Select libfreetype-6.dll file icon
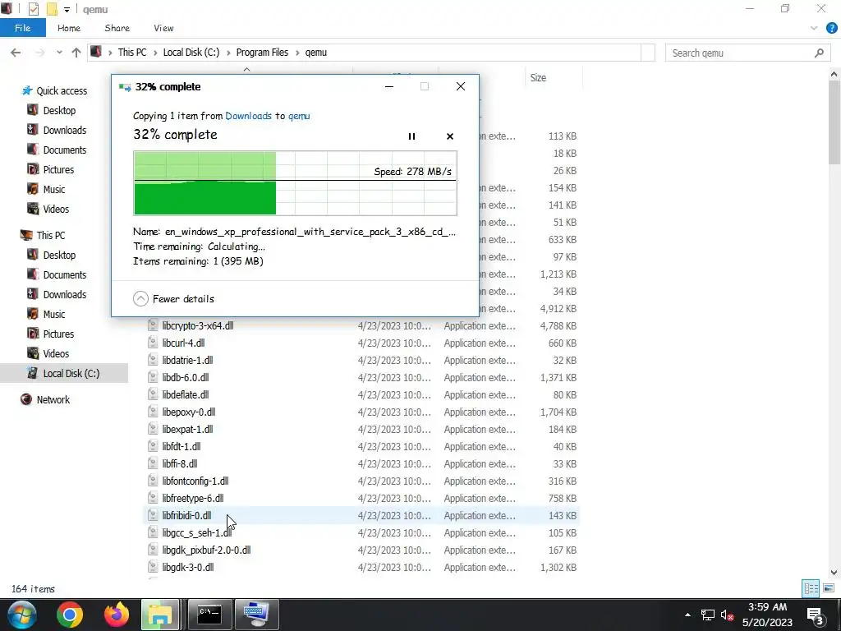 (x=153, y=499)
